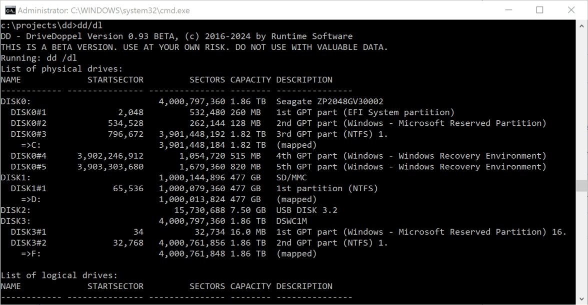Click the 'DSWC1M' description for DISK3
The height and width of the screenshot is (305, 588).
(291, 221)
